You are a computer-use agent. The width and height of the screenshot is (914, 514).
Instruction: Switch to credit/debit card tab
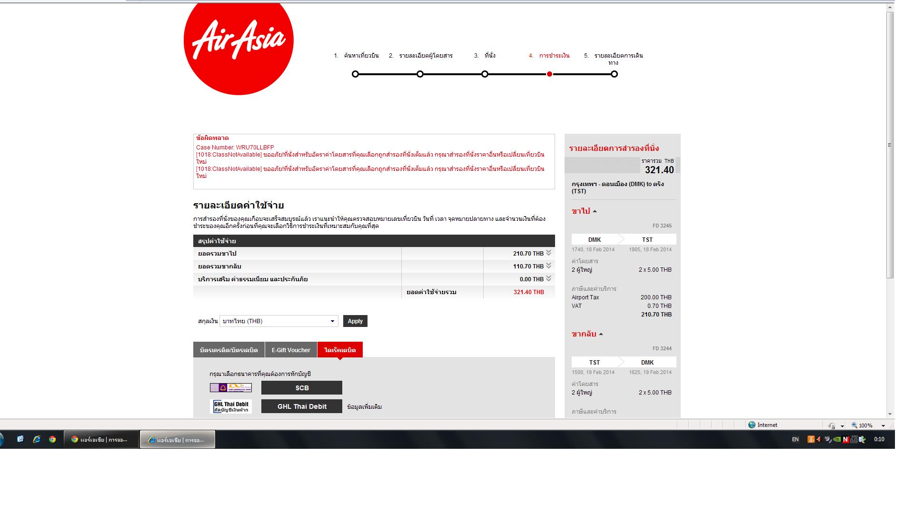229,350
